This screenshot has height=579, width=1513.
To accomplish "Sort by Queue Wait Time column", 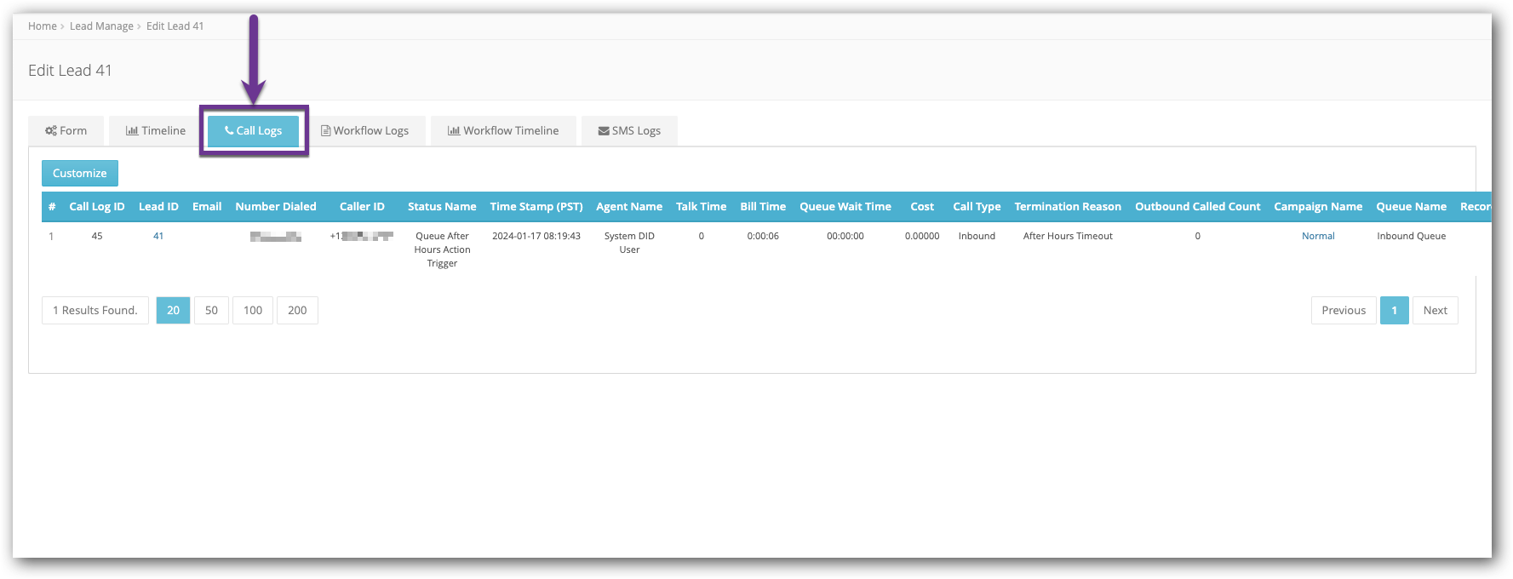I will [x=845, y=207].
